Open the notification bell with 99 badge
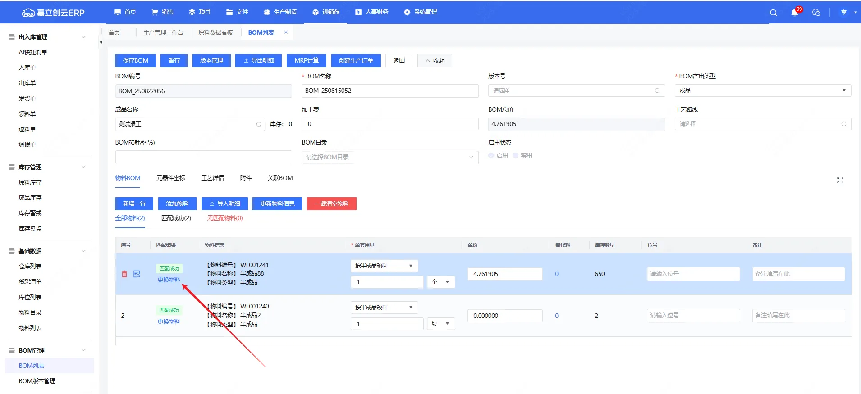The width and height of the screenshot is (861, 394). click(x=794, y=13)
